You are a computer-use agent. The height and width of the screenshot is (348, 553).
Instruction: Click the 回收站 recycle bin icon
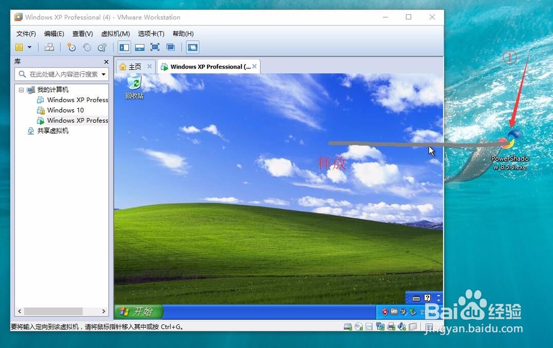[x=134, y=87]
